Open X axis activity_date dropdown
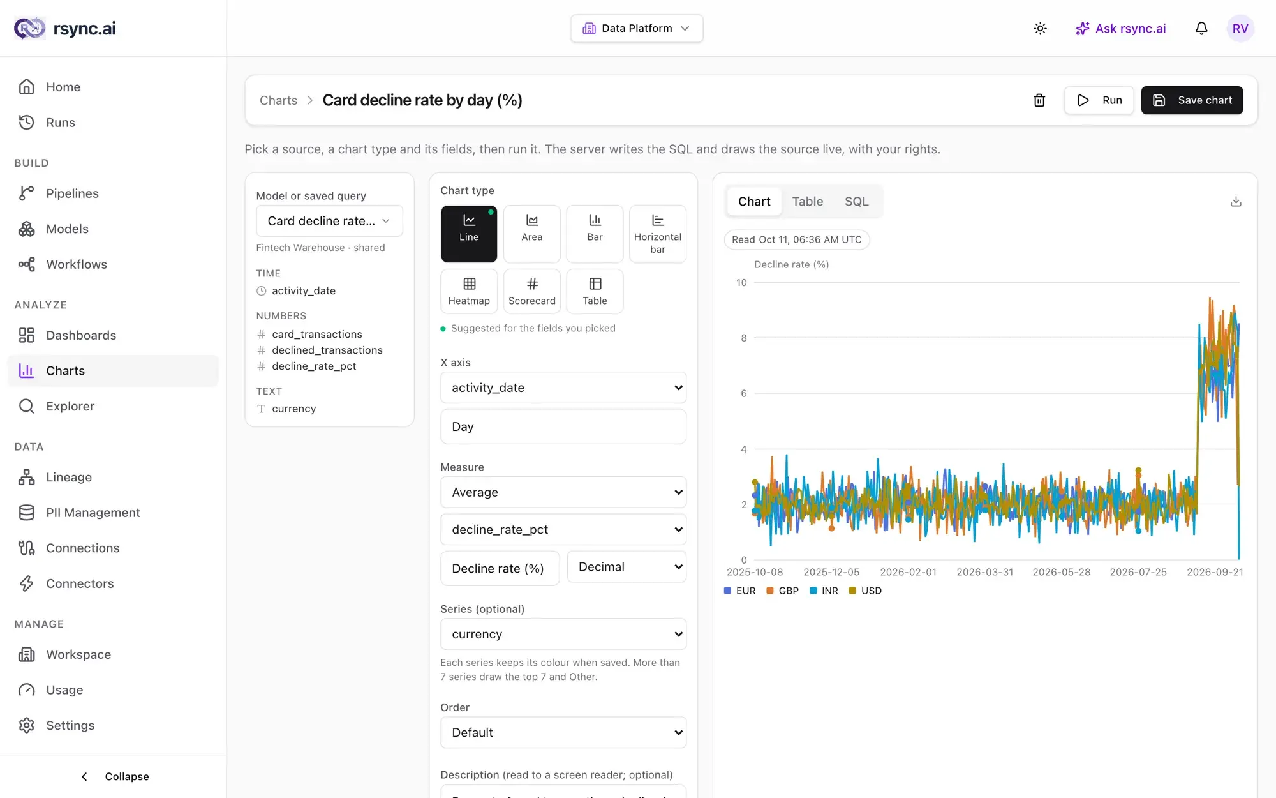Image resolution: width=1276 pixels, height=798 pixels. tap(563, 388)
